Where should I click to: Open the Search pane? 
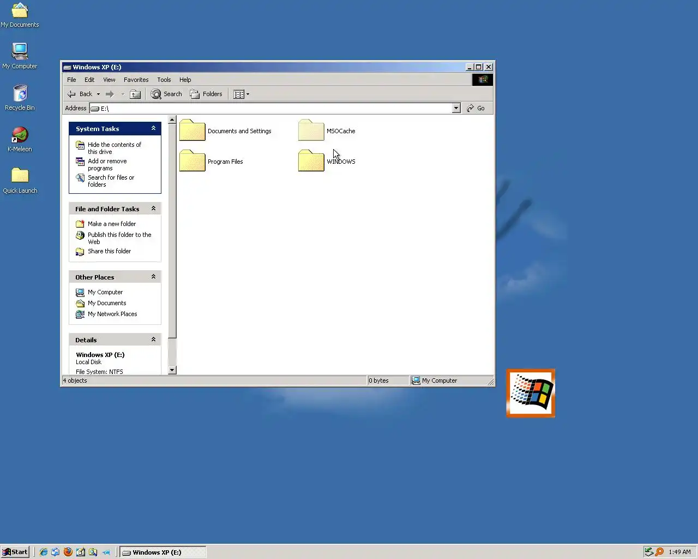166,94
